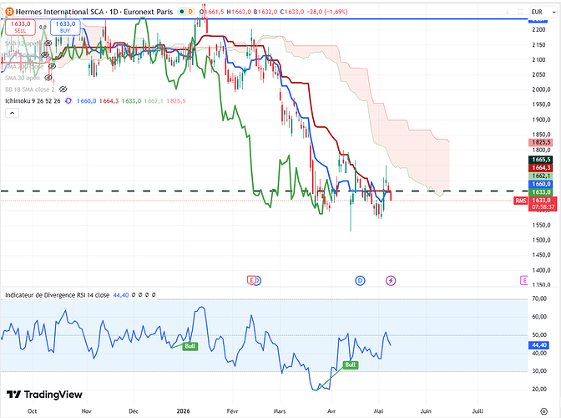Open the pink E earnings marker at far right

point(524,280)
